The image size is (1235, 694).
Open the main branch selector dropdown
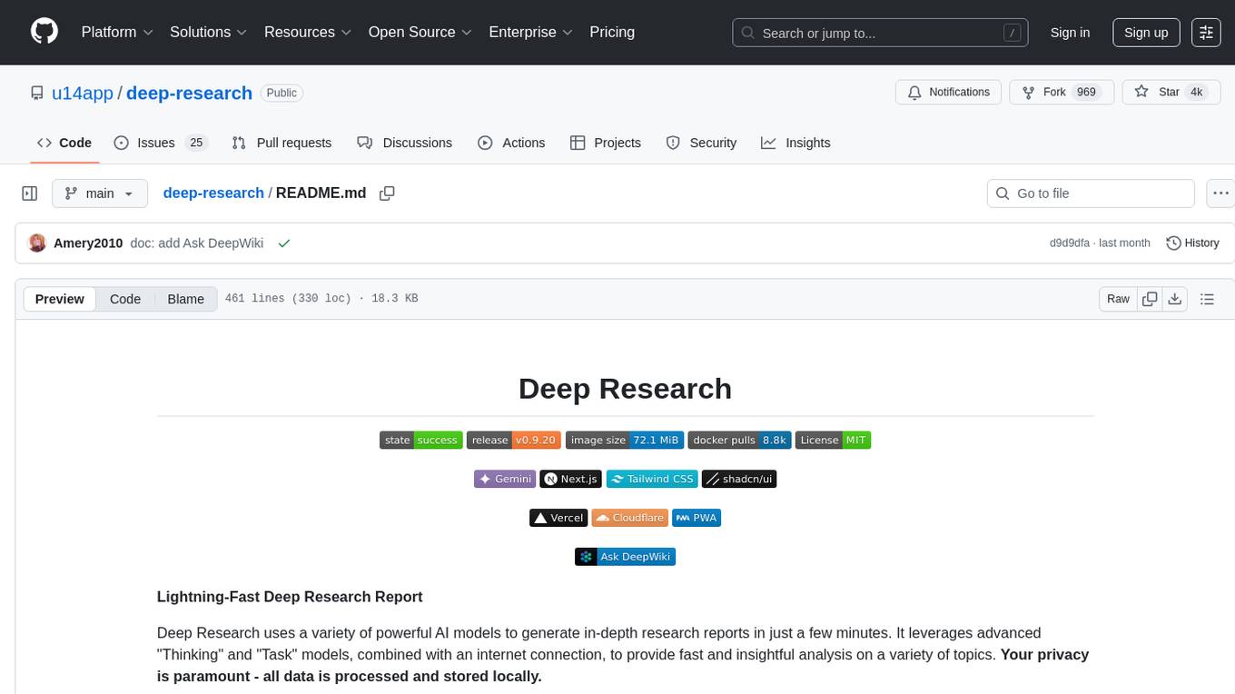(99, 193)
